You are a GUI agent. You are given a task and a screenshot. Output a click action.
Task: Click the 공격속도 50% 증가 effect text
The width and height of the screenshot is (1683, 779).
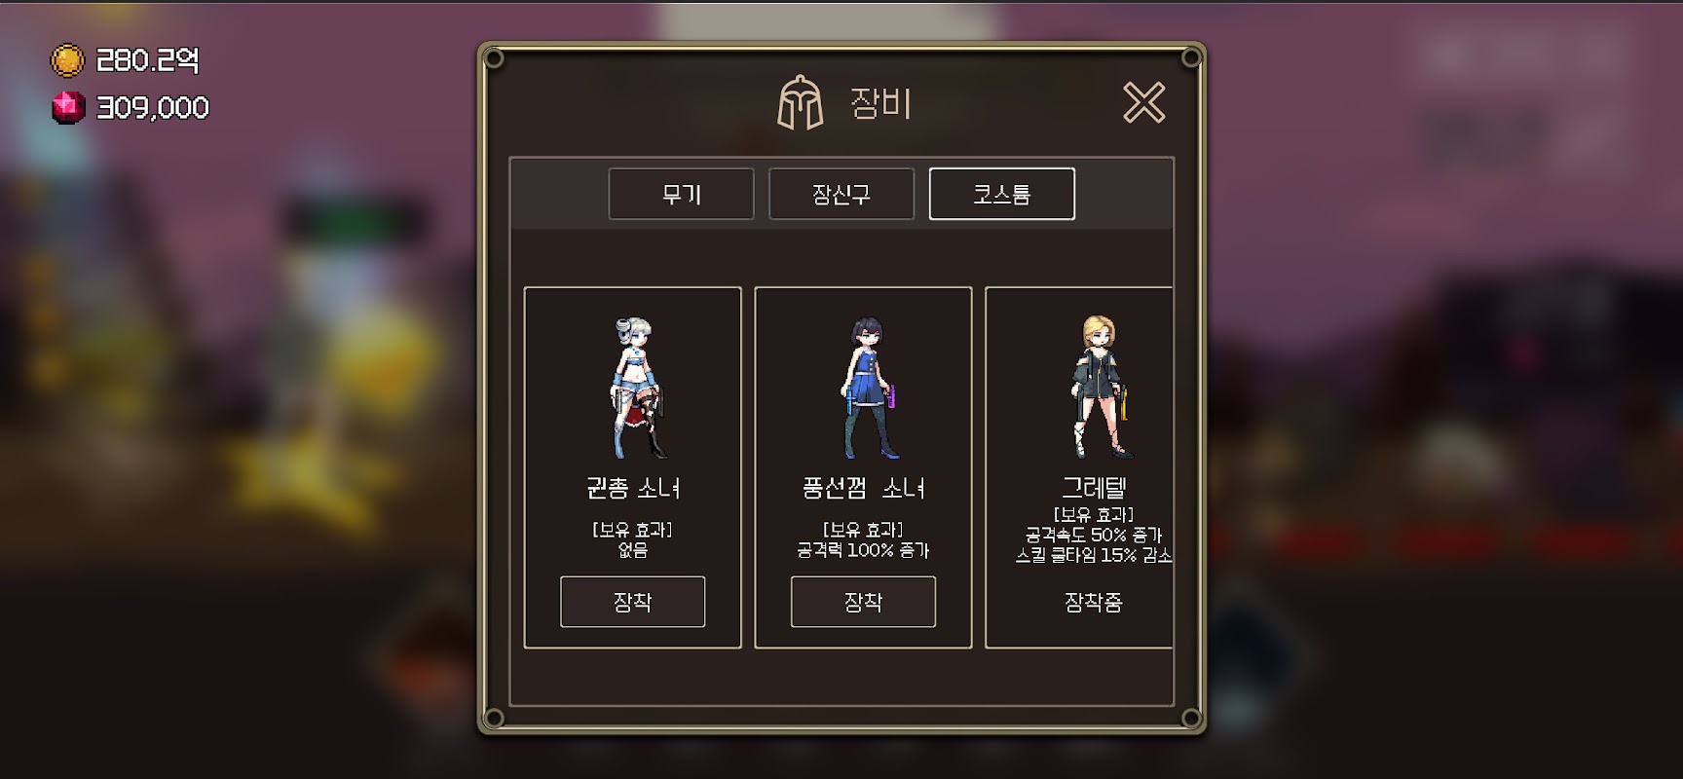coord(1094,535)
